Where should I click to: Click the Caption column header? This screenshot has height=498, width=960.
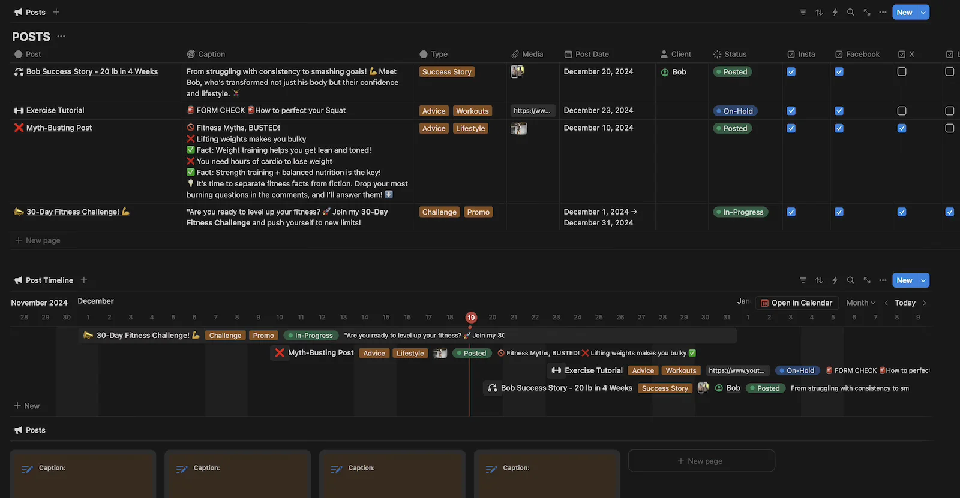point(206,54)
